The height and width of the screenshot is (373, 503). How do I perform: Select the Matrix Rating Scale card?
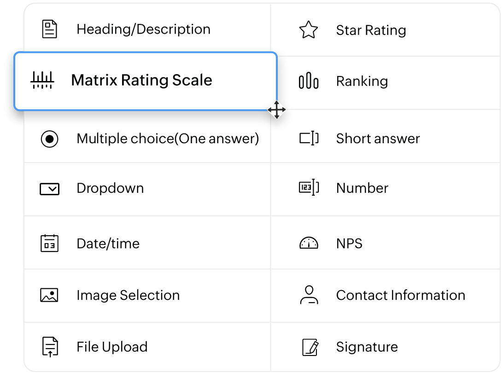(x=141, y=81)
